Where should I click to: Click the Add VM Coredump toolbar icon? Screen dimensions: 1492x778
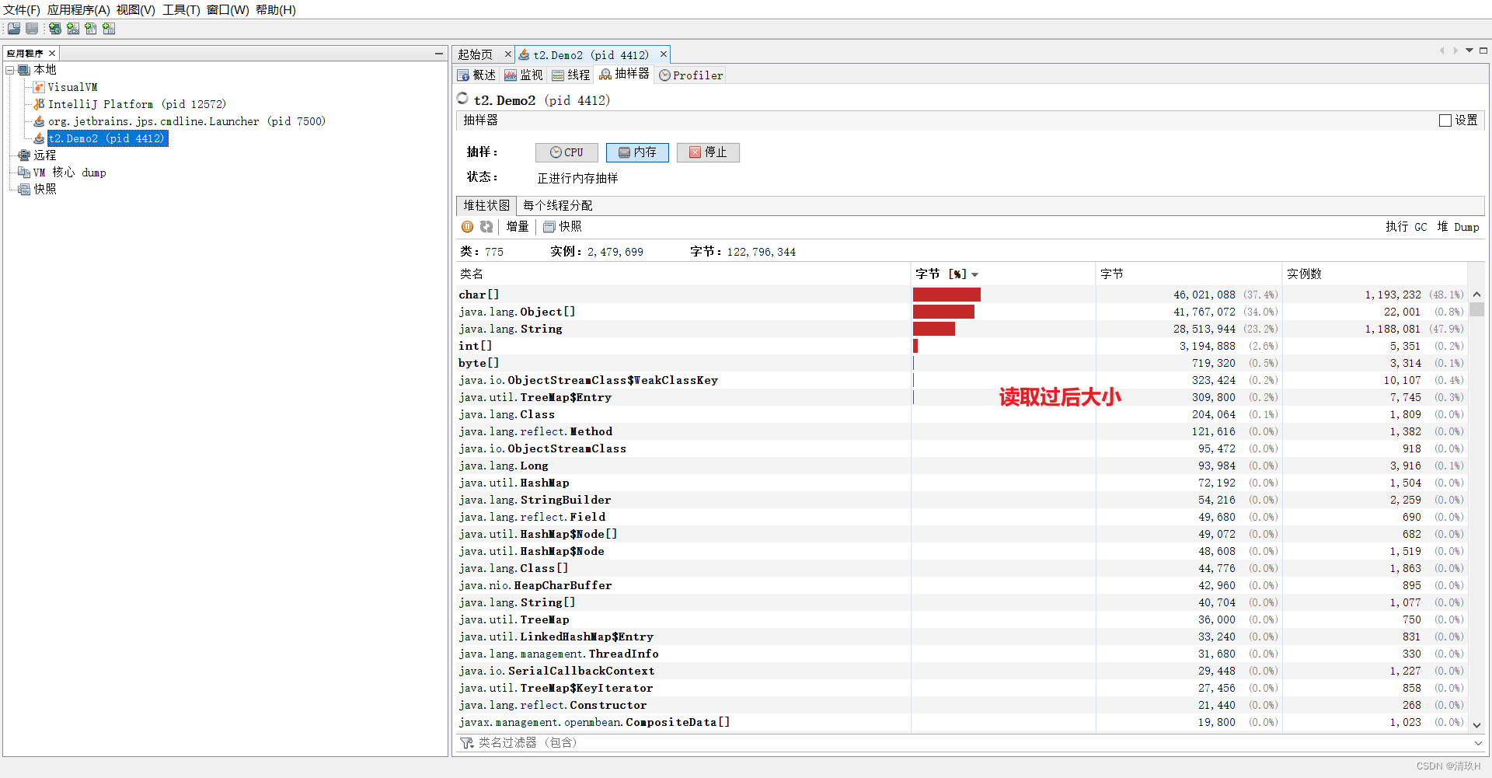[x=91, y=29]
